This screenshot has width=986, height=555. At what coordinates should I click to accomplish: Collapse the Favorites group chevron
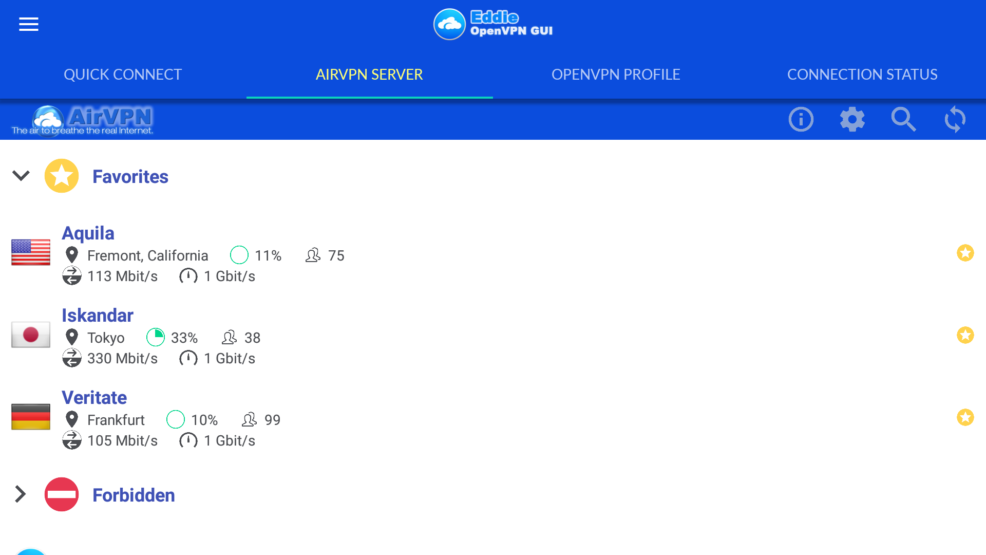(21, 176)
